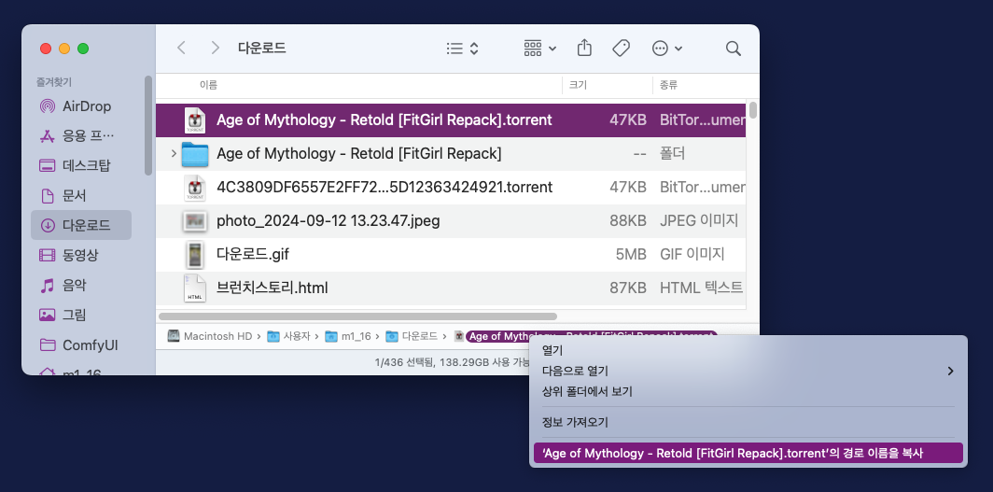
Task: Open Documents (문서) in the sidebar
Action: click(81, 196)
